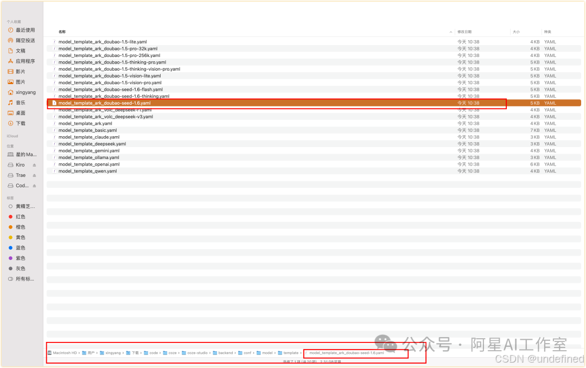Click xingyang folder in path bar

pyautogui.click(x=110, y=353)
